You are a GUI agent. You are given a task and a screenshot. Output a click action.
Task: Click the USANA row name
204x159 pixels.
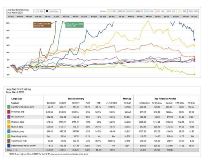point(18,132)
